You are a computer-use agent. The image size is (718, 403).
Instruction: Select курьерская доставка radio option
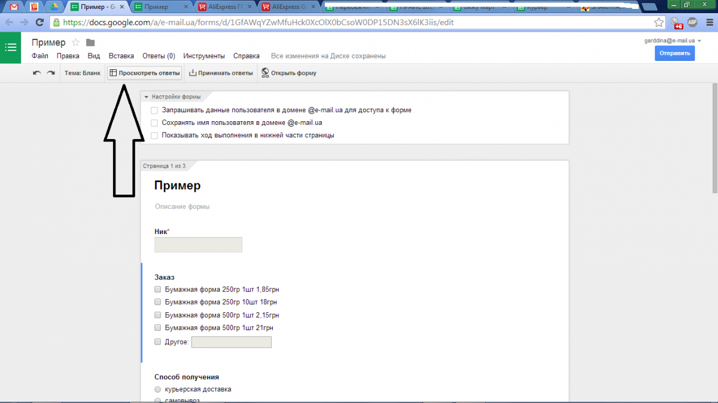[158, 389]
